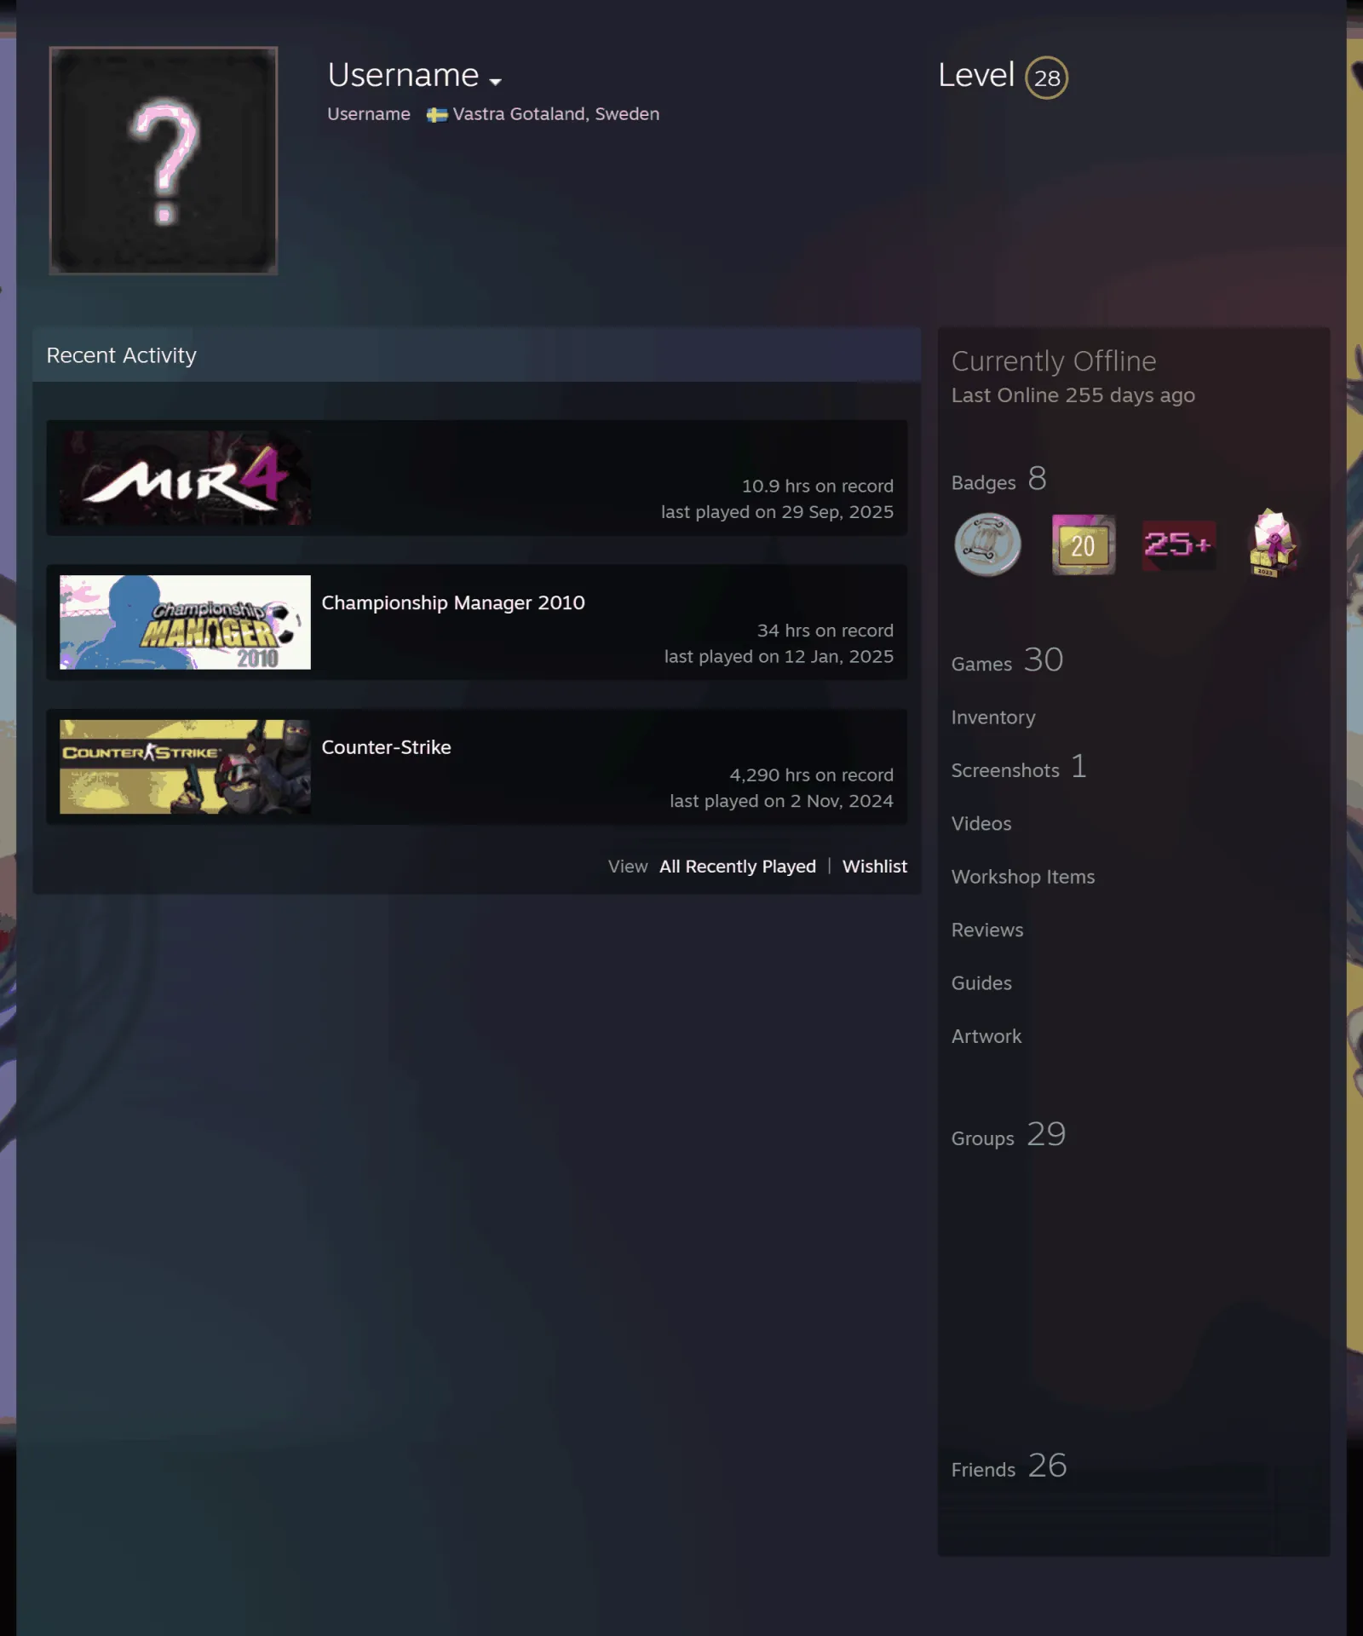Select the 20 years of service badge
Image resolution: width=1363 pixels, height=1636 pixels.
pos(1084,544)
